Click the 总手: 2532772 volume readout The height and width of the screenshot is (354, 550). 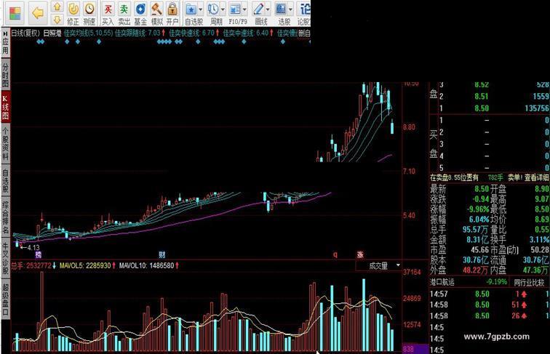(x=33, y=265)
